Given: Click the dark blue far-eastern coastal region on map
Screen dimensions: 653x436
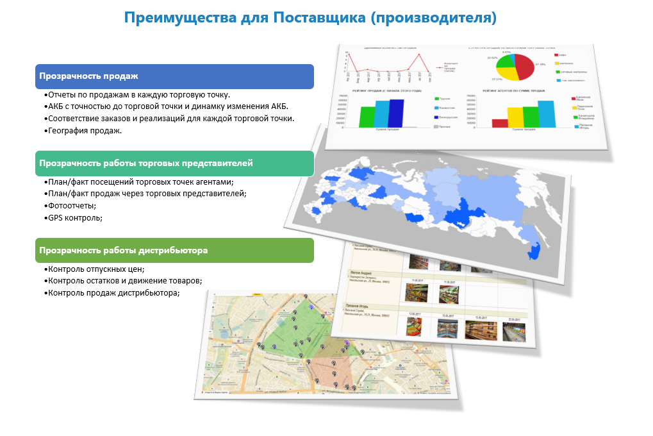Looking at the screenshot, I should [534, 251].
